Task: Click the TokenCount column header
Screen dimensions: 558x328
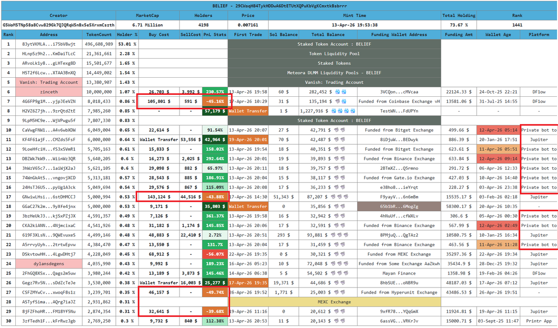Action: coord(99,34)
